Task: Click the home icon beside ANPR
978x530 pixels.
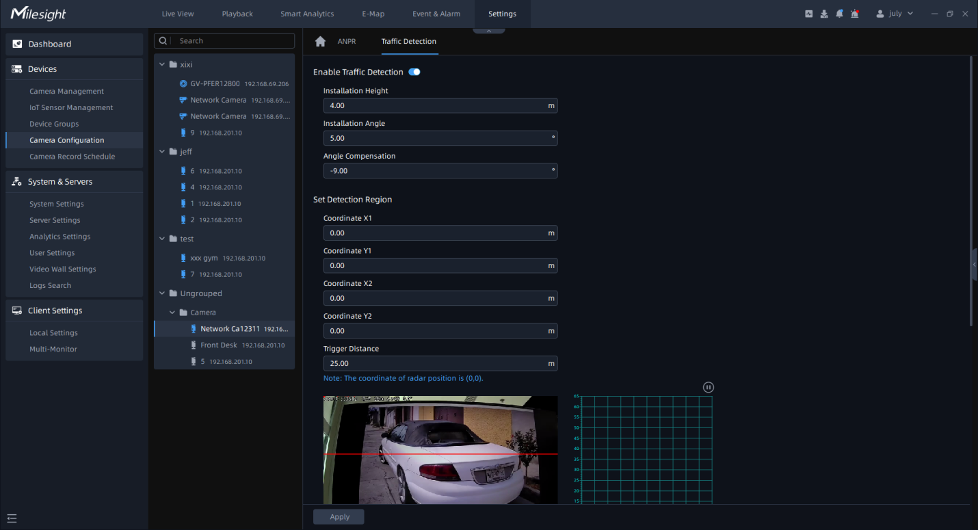Action: (x=320, y=42)
